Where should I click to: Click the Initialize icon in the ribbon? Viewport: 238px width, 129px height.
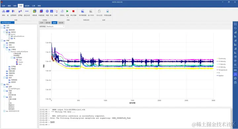tap(62, 11)
